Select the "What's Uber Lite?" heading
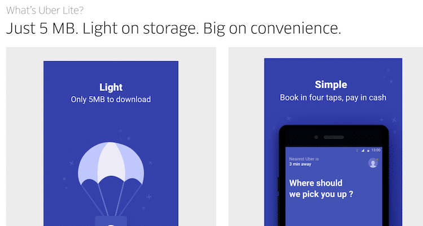 [x=45, y=10]
